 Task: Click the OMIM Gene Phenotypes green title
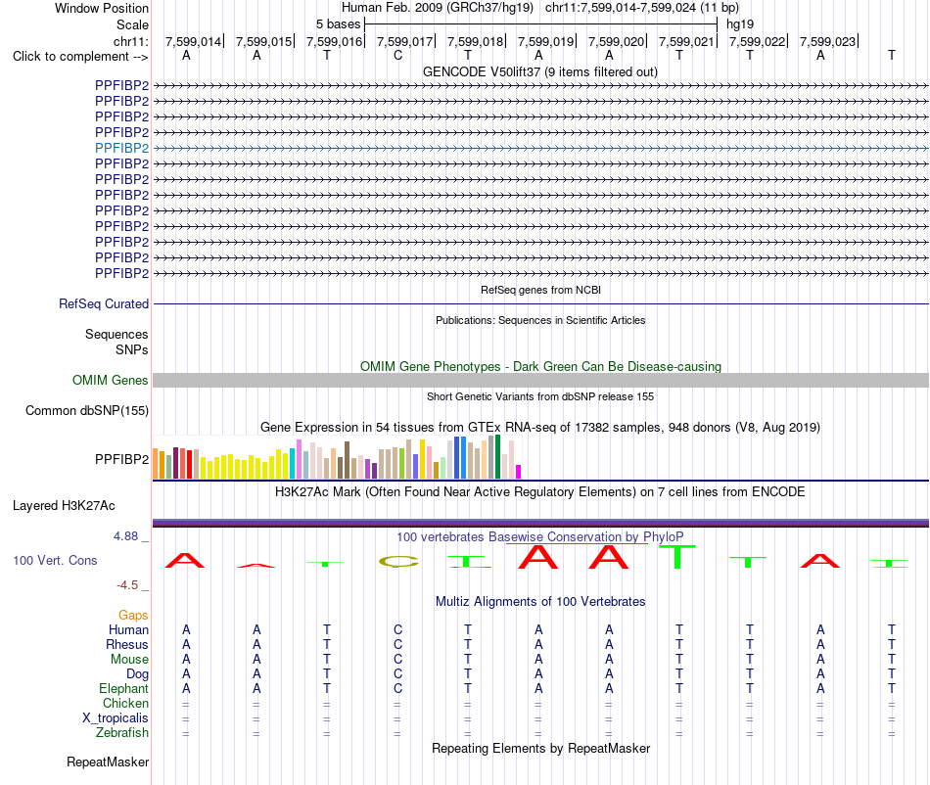[540, 366]
